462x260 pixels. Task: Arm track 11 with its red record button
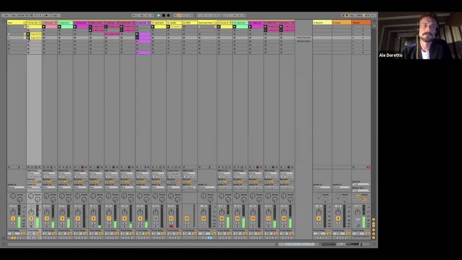(x=171, y=226)
